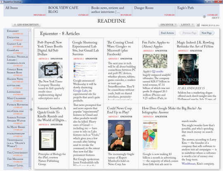
Task: Select the Eagle's Path tab
Action: pyautogui.click(x=197, y=11)
